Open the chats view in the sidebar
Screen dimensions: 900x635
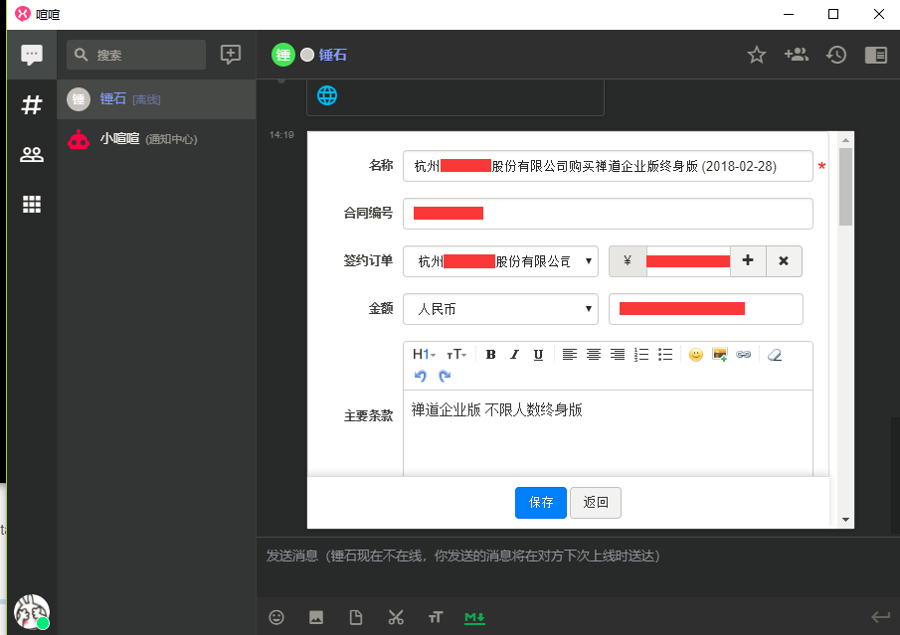point(32,55)
